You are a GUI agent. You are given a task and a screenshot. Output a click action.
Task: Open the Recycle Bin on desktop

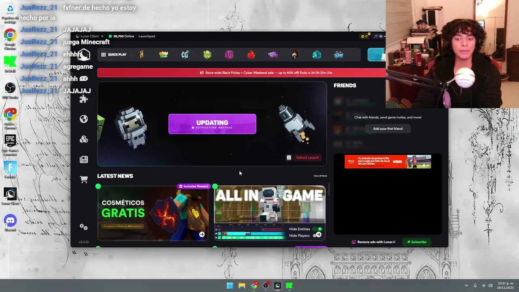click(10, 13)
